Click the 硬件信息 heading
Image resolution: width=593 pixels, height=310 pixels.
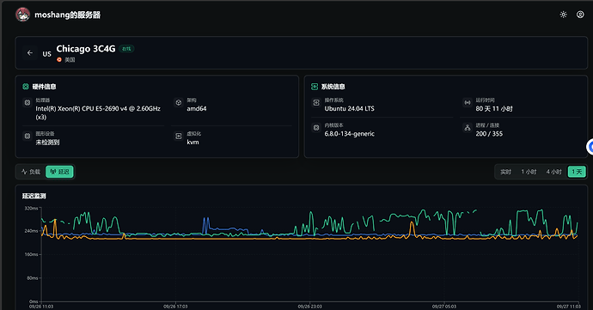(44, 87)
